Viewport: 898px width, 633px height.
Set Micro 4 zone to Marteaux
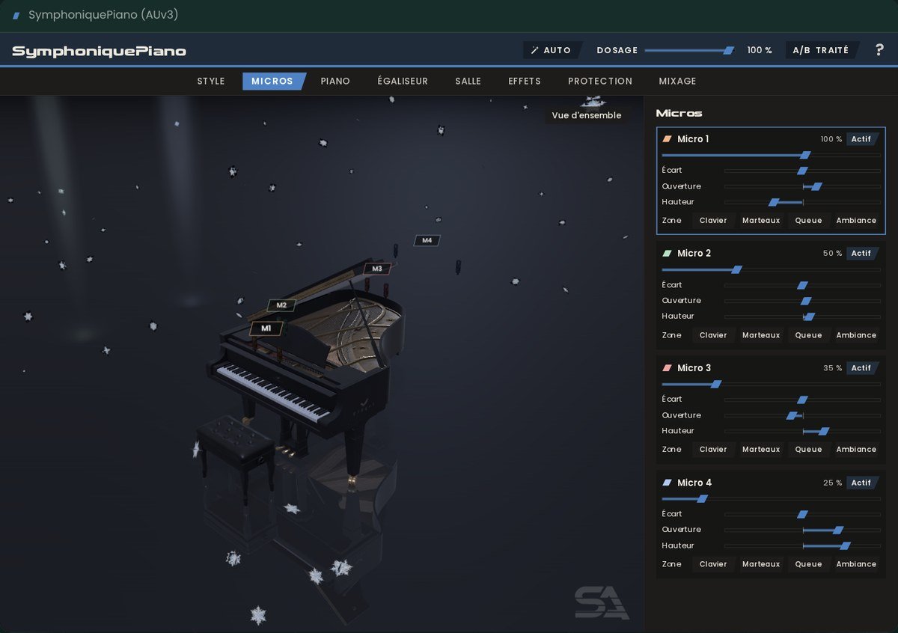coord(761,564)
